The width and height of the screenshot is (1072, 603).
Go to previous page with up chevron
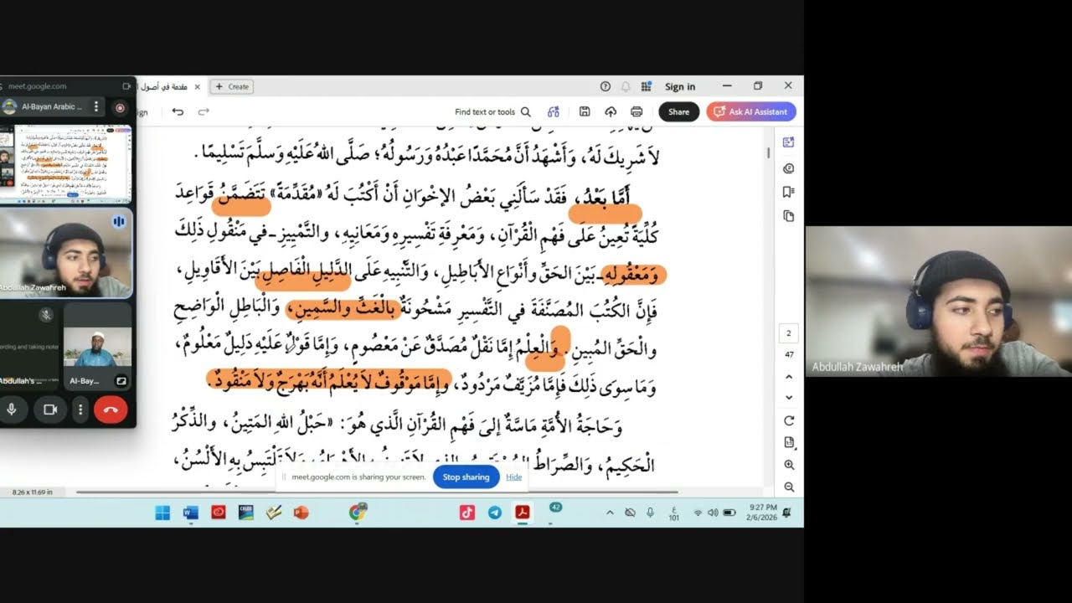789,377
